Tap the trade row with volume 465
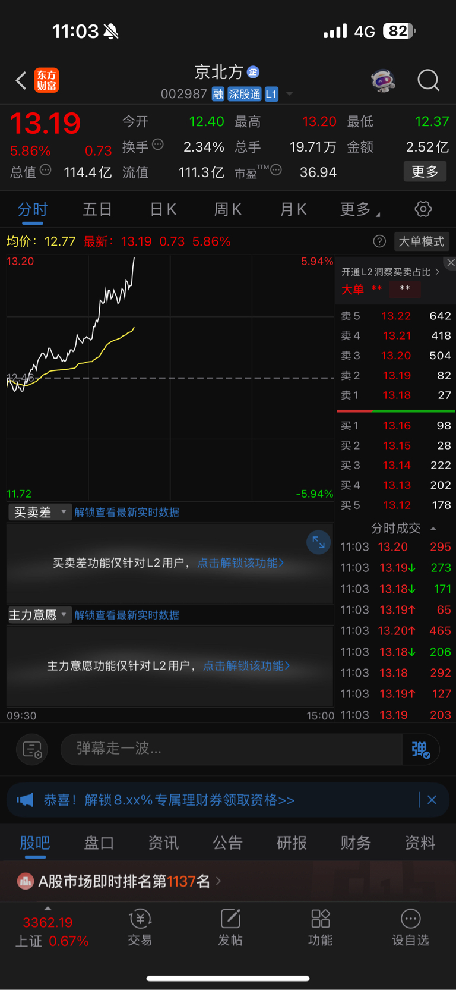The width and height of the screenshot is (456, 990). [395, 631]
